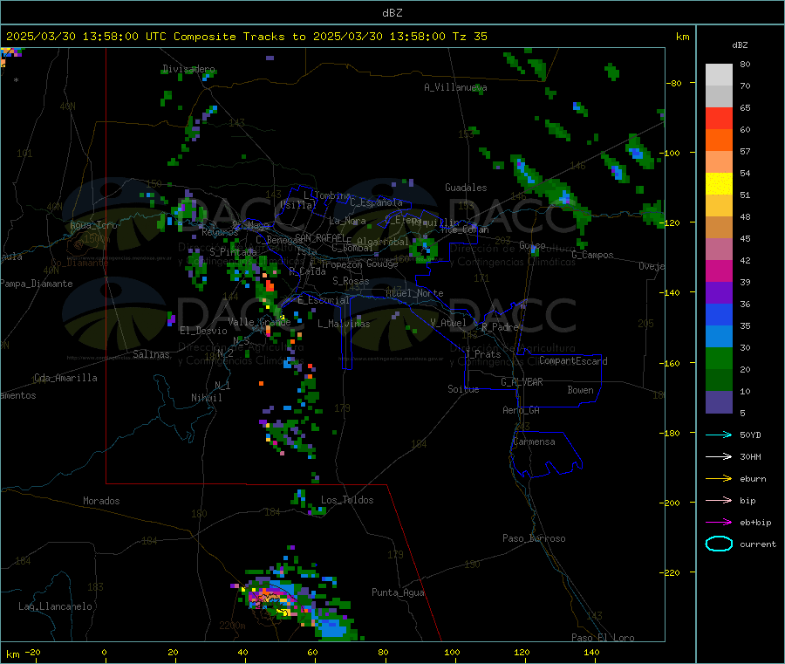Click the A_Villanueva map label
Image resolution: width=785 pixels, height=664 pixels.
tap(455, 87)
